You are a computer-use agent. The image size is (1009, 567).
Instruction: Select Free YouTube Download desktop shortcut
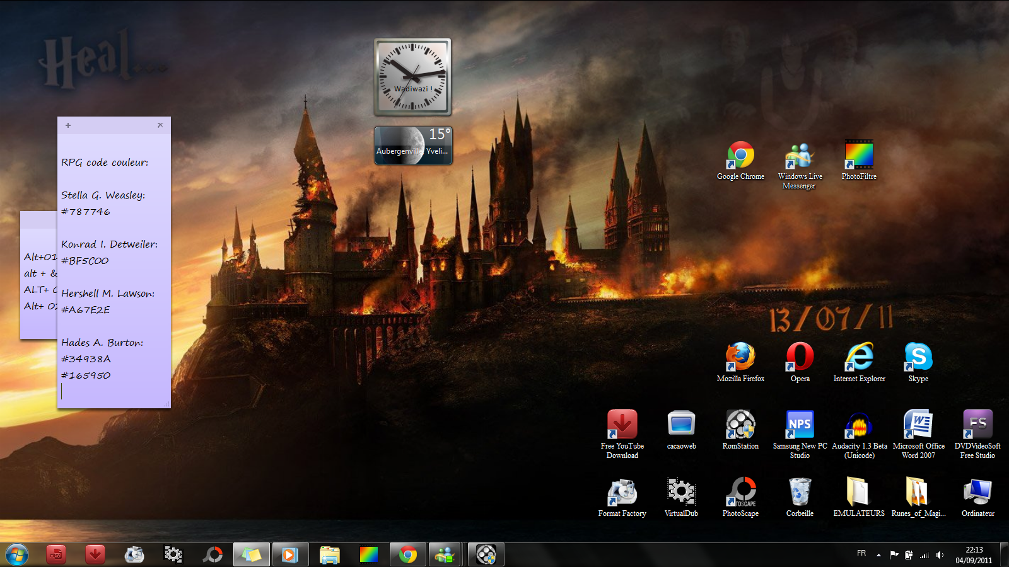point(622,435)
